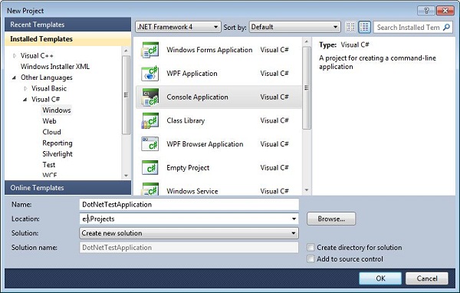This screenshot has width=460, height=293.
Task: Click the 'Console Application' text
Action: pyautogui.click(x=197, y=97)
